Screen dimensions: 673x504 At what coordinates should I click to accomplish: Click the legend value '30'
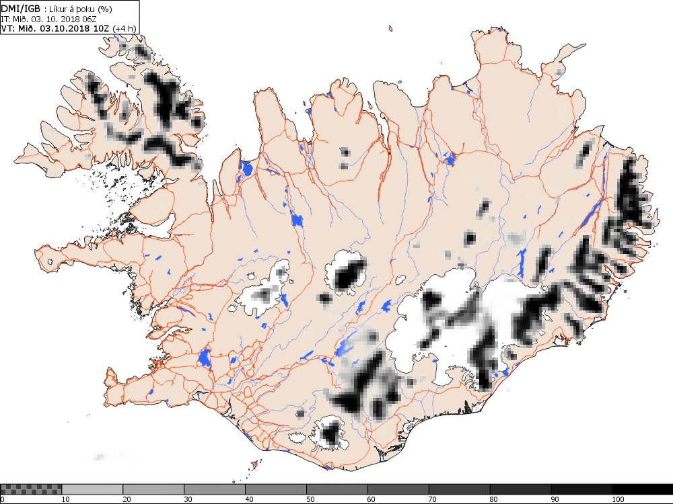(x=188, y=499)
